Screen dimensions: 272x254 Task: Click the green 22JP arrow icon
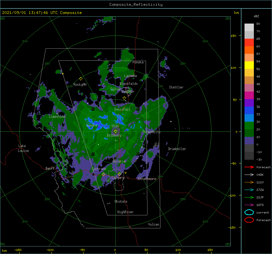pyautogui.click(x=249, y=197)
